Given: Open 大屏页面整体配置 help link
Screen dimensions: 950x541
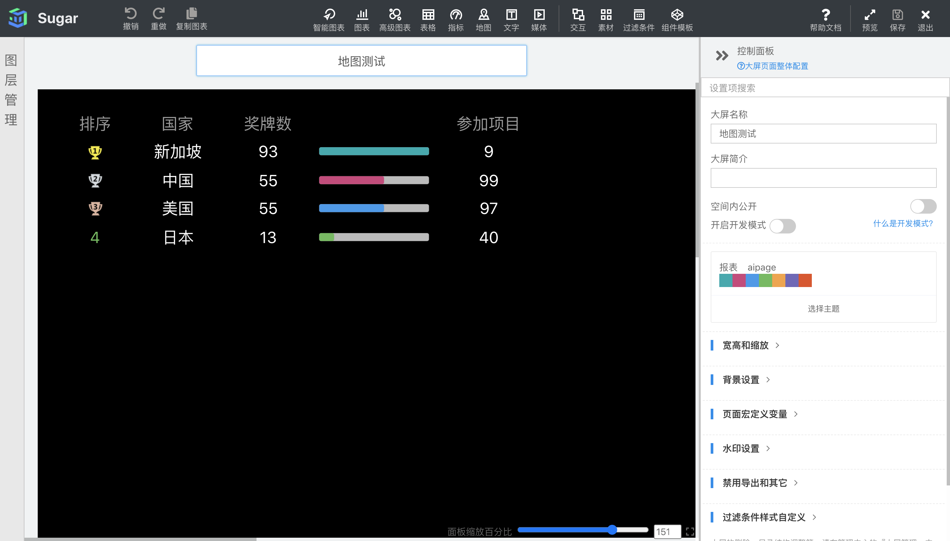Looking at the screenshot, I should 772,66.
